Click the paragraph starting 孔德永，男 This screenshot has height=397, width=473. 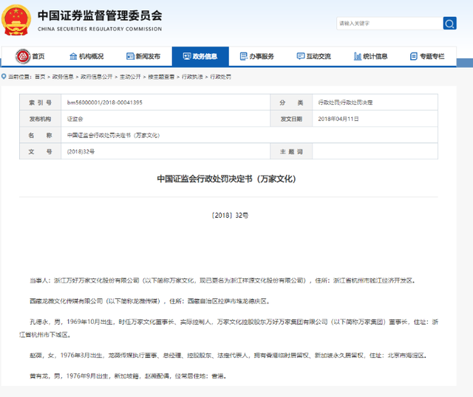(228, 328)
